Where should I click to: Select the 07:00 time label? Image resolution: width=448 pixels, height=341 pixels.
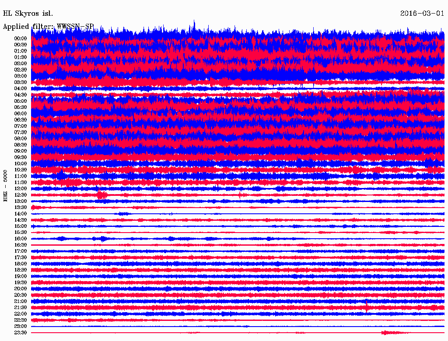pos(21,126)
